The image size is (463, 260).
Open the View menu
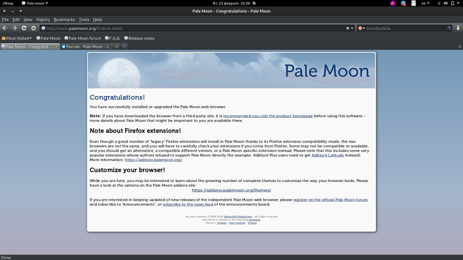pos(28,19)
